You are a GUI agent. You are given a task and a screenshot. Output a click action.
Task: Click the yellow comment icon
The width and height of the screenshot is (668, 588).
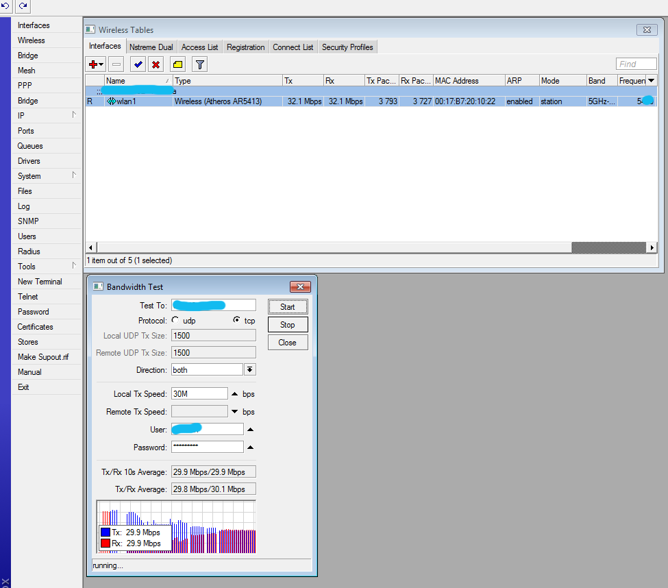[x=177, y=64]
